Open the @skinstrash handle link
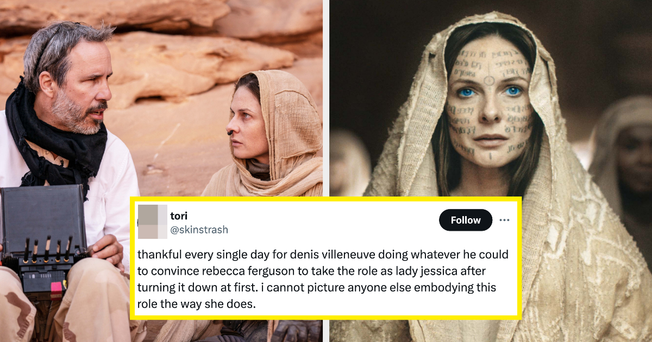Screen dimensions: 652x342 (x=199, y=230)
